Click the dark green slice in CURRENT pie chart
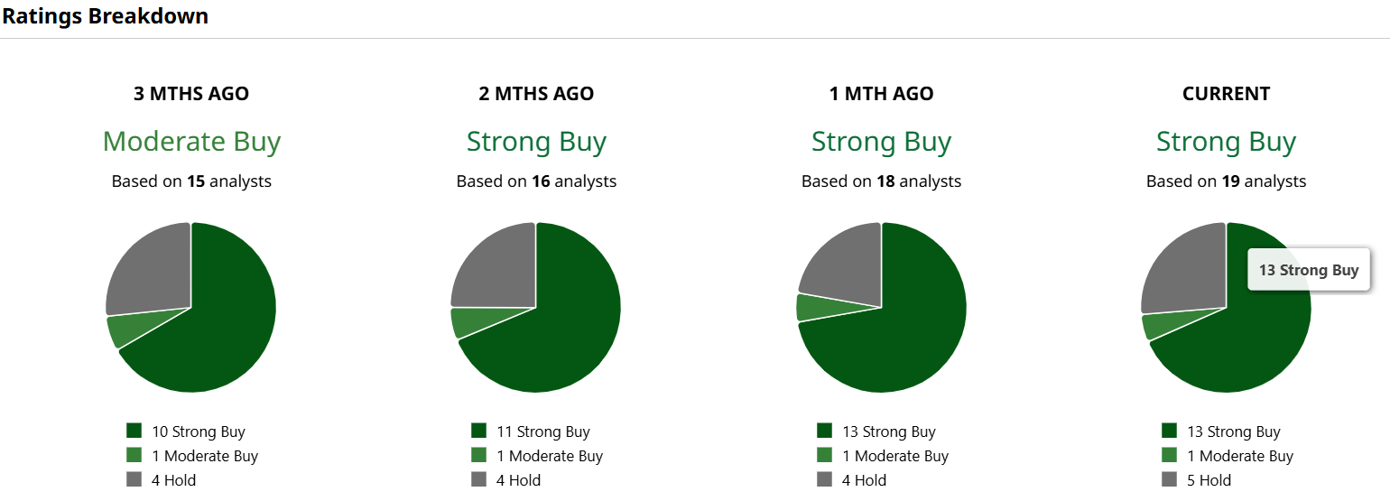Viewport: 1390px width, 501px height. tap(1250, 343)
